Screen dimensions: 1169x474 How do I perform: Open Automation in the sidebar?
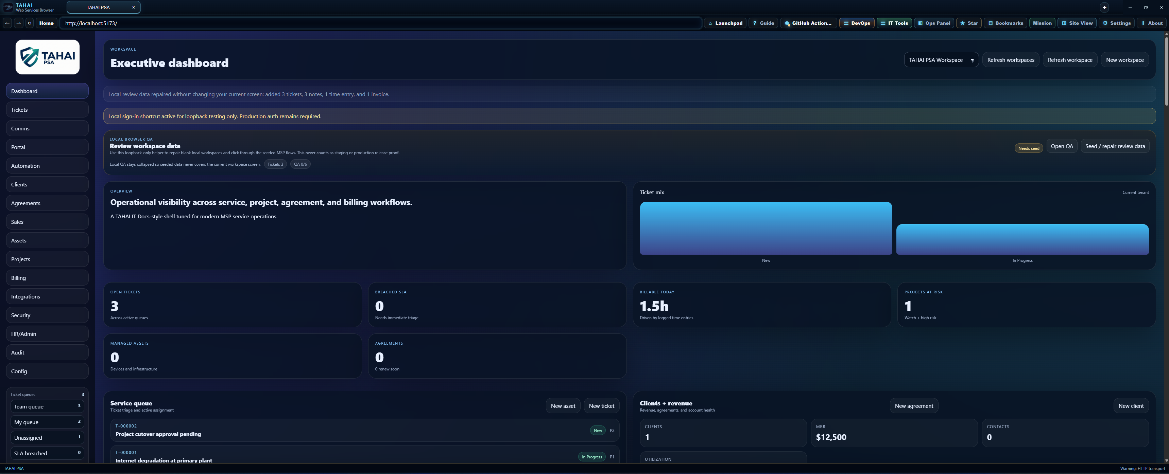[x=47, y=166]
